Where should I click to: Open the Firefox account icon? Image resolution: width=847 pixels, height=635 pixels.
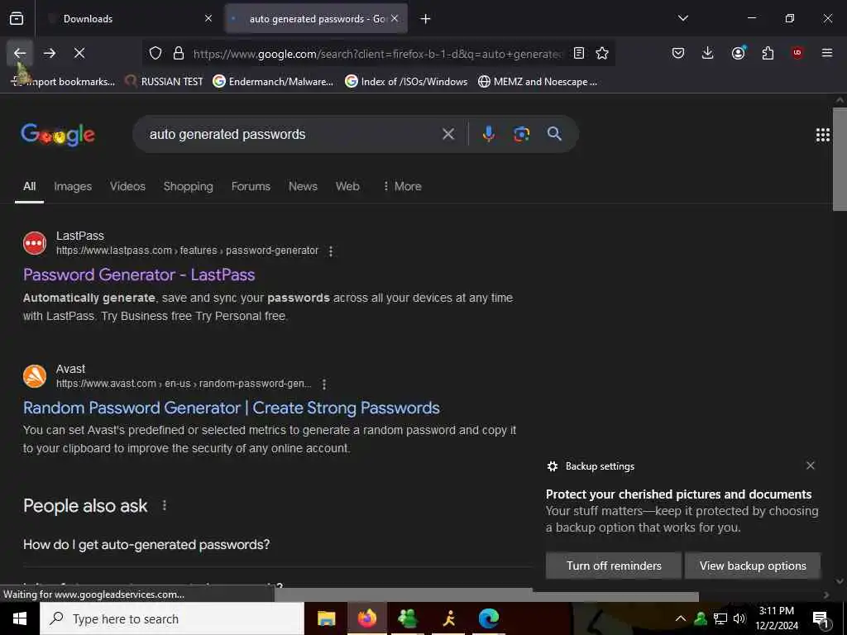pyautogui.click(x=738, y=53)
